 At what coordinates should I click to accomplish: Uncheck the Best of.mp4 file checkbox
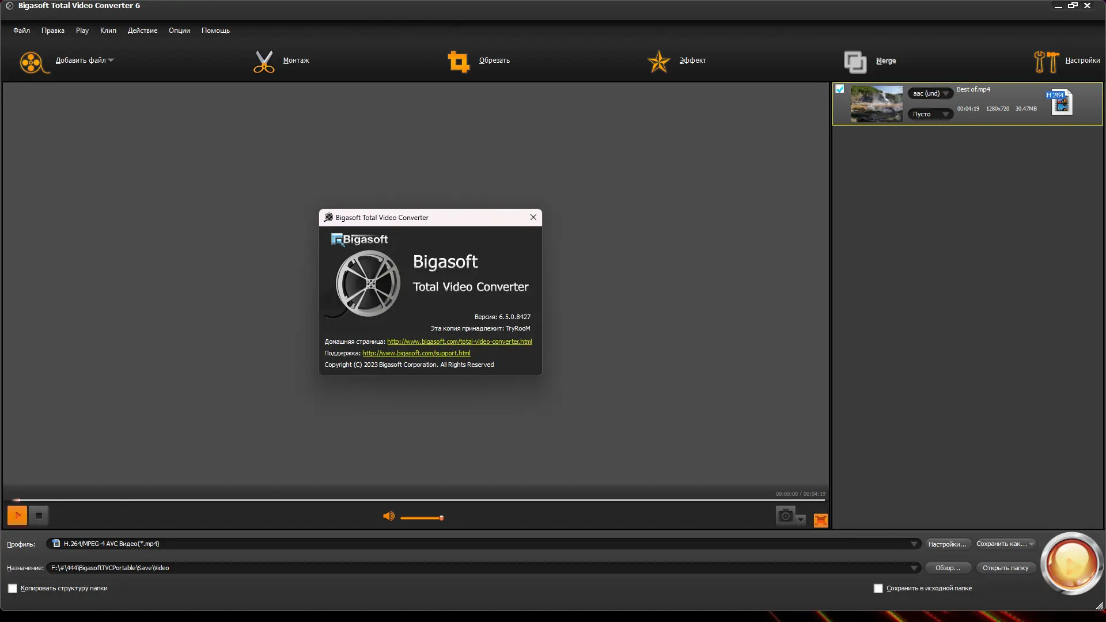(840, 89)
